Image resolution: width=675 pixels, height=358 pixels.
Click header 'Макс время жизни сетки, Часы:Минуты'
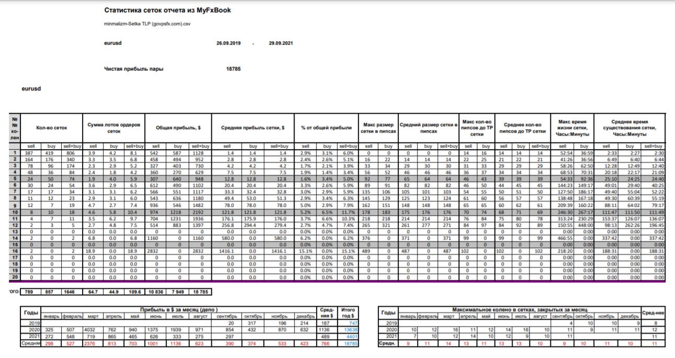pyautogui.click(x=571, y=128)
